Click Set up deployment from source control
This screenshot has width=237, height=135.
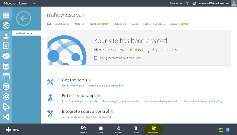pyautogui.click(x=86, y=117)
